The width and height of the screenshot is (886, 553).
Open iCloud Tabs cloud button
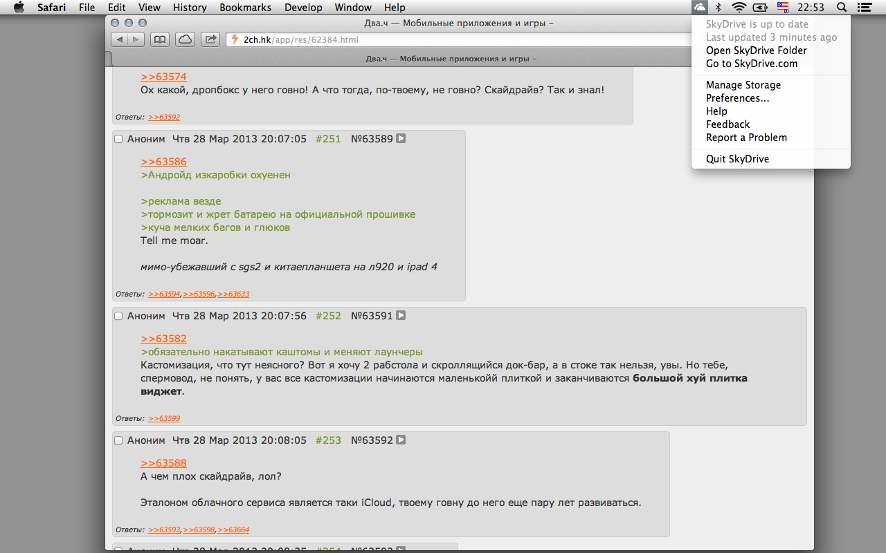pyautogui.click(x=185, y=39)
